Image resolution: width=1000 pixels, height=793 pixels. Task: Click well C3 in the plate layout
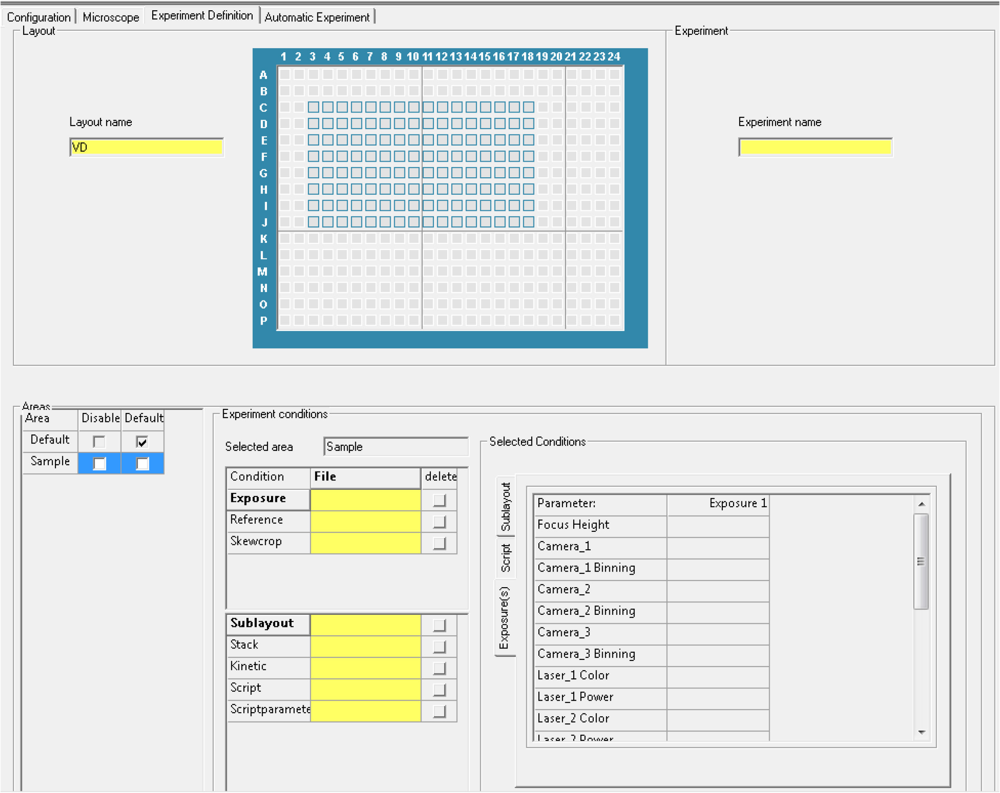313,107
